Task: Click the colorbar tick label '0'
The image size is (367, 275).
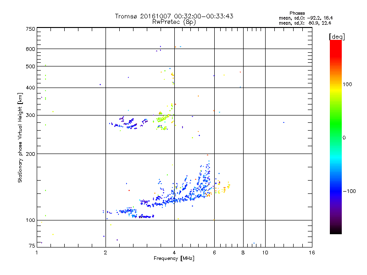Action: coord(344,138)
